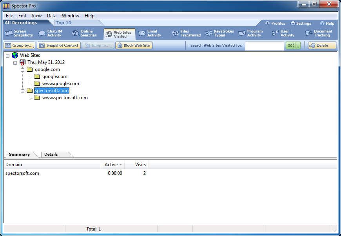Screen dimensions: 341x236
Task: Open the Files Transferred view
Action: pos(186,33)
